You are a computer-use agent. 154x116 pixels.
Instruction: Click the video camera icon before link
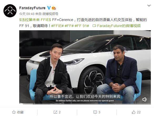click(94, 26)
